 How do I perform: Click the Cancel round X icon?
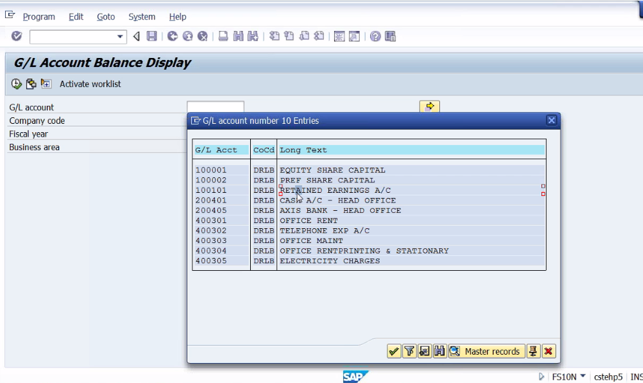(203, 37)
